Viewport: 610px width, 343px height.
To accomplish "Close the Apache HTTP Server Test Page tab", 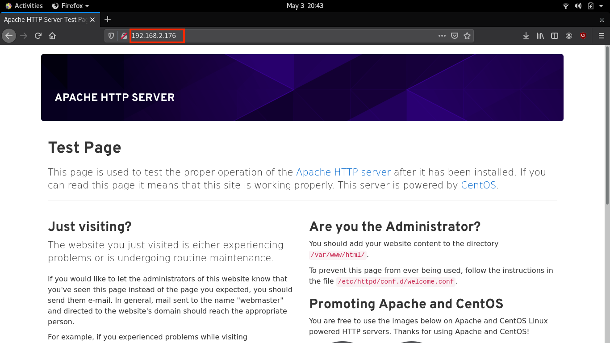I will (92, 20).
